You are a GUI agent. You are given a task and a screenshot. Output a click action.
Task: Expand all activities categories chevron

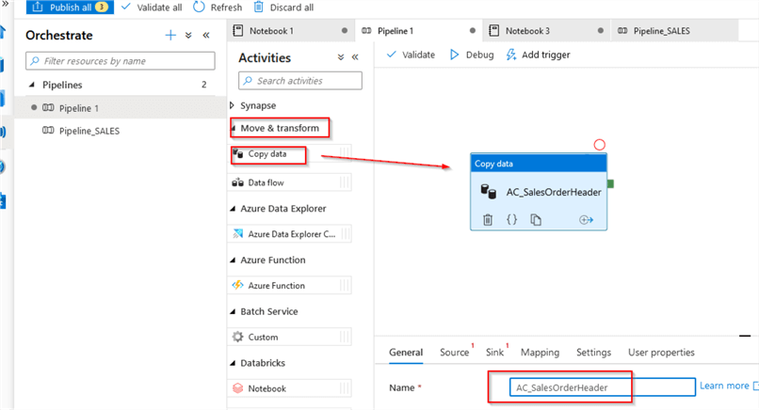pos(341,57)
